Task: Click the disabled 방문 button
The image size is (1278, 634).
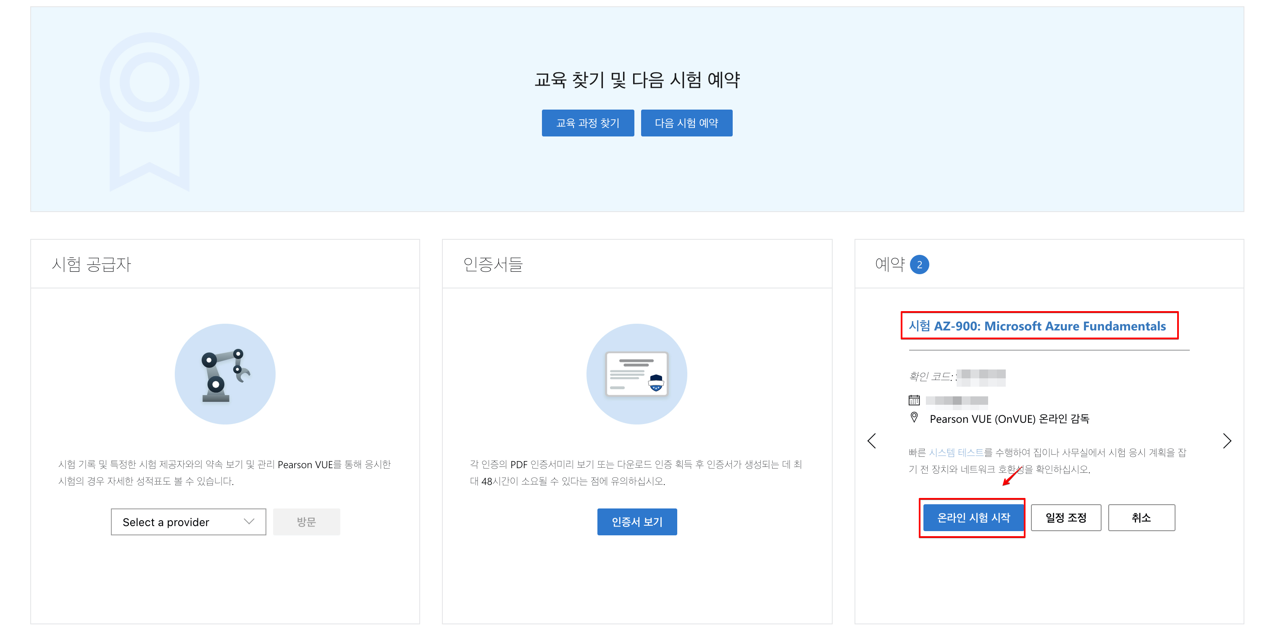Action: click(x=306, y=522)
